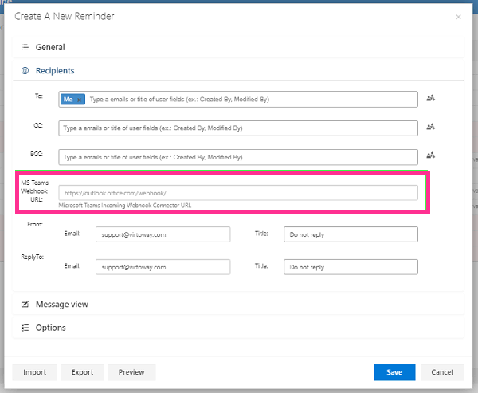
Task: Expand the General section
Action: [238, 47]
